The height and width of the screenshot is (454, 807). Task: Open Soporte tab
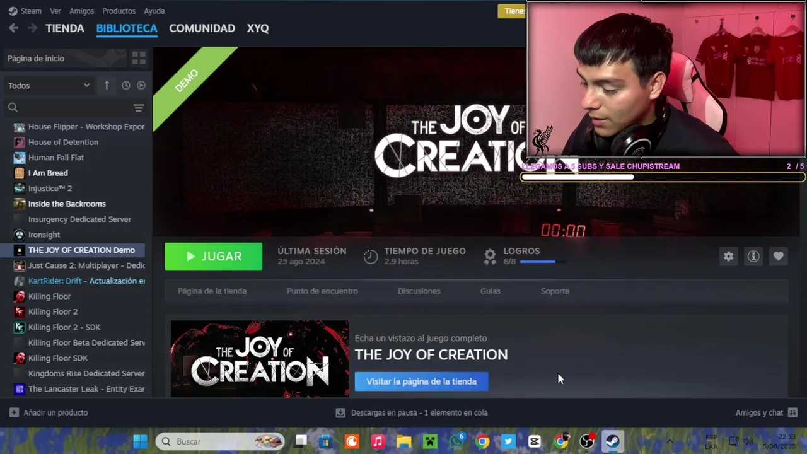pos(555,291)
